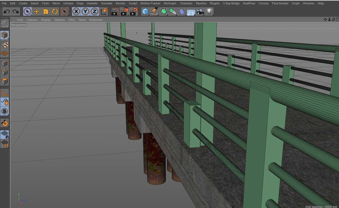Switch to Model mode

click(5, 35)
